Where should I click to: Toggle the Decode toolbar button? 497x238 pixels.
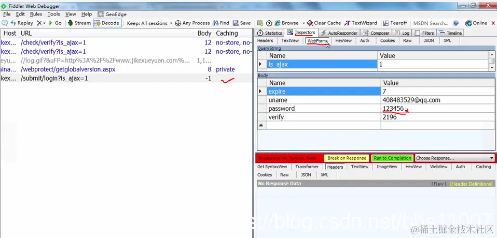(107, 23)
